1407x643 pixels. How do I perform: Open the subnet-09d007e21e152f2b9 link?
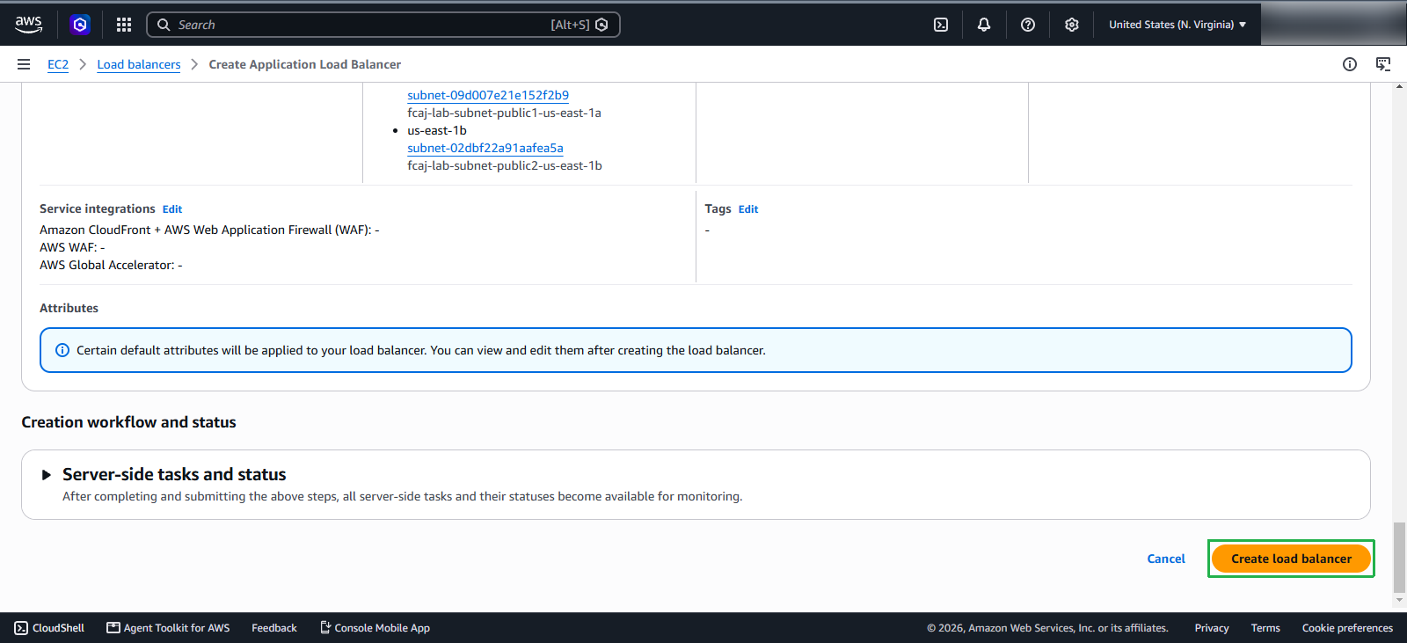(488, 95)
